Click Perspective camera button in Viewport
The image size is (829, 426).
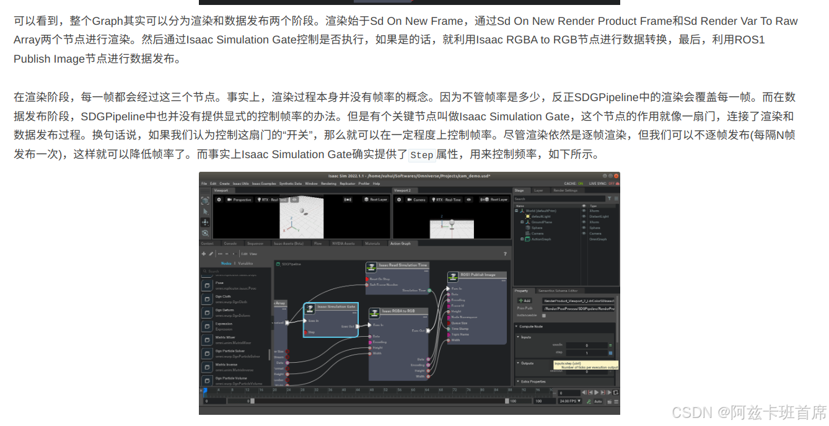point(239,200)
